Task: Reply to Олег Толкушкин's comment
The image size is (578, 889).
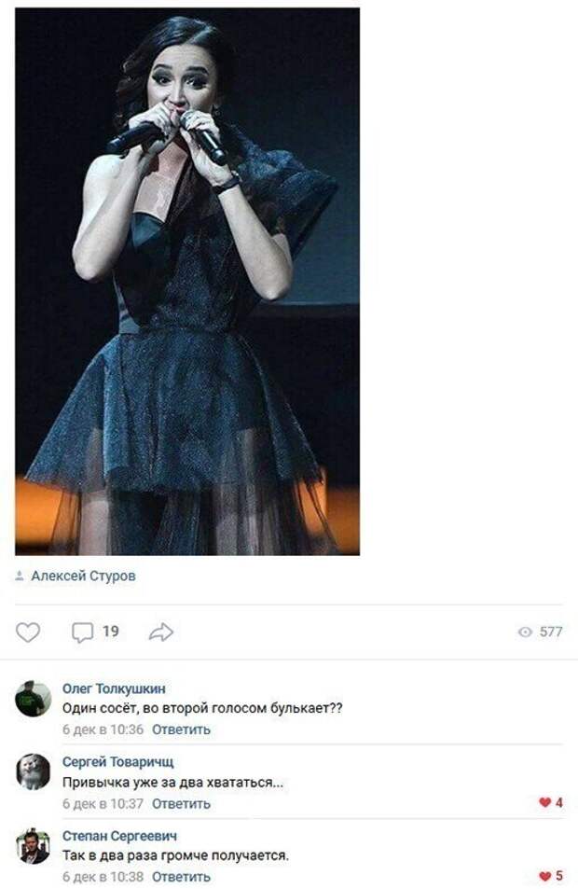Action: [x=182, y=729]
